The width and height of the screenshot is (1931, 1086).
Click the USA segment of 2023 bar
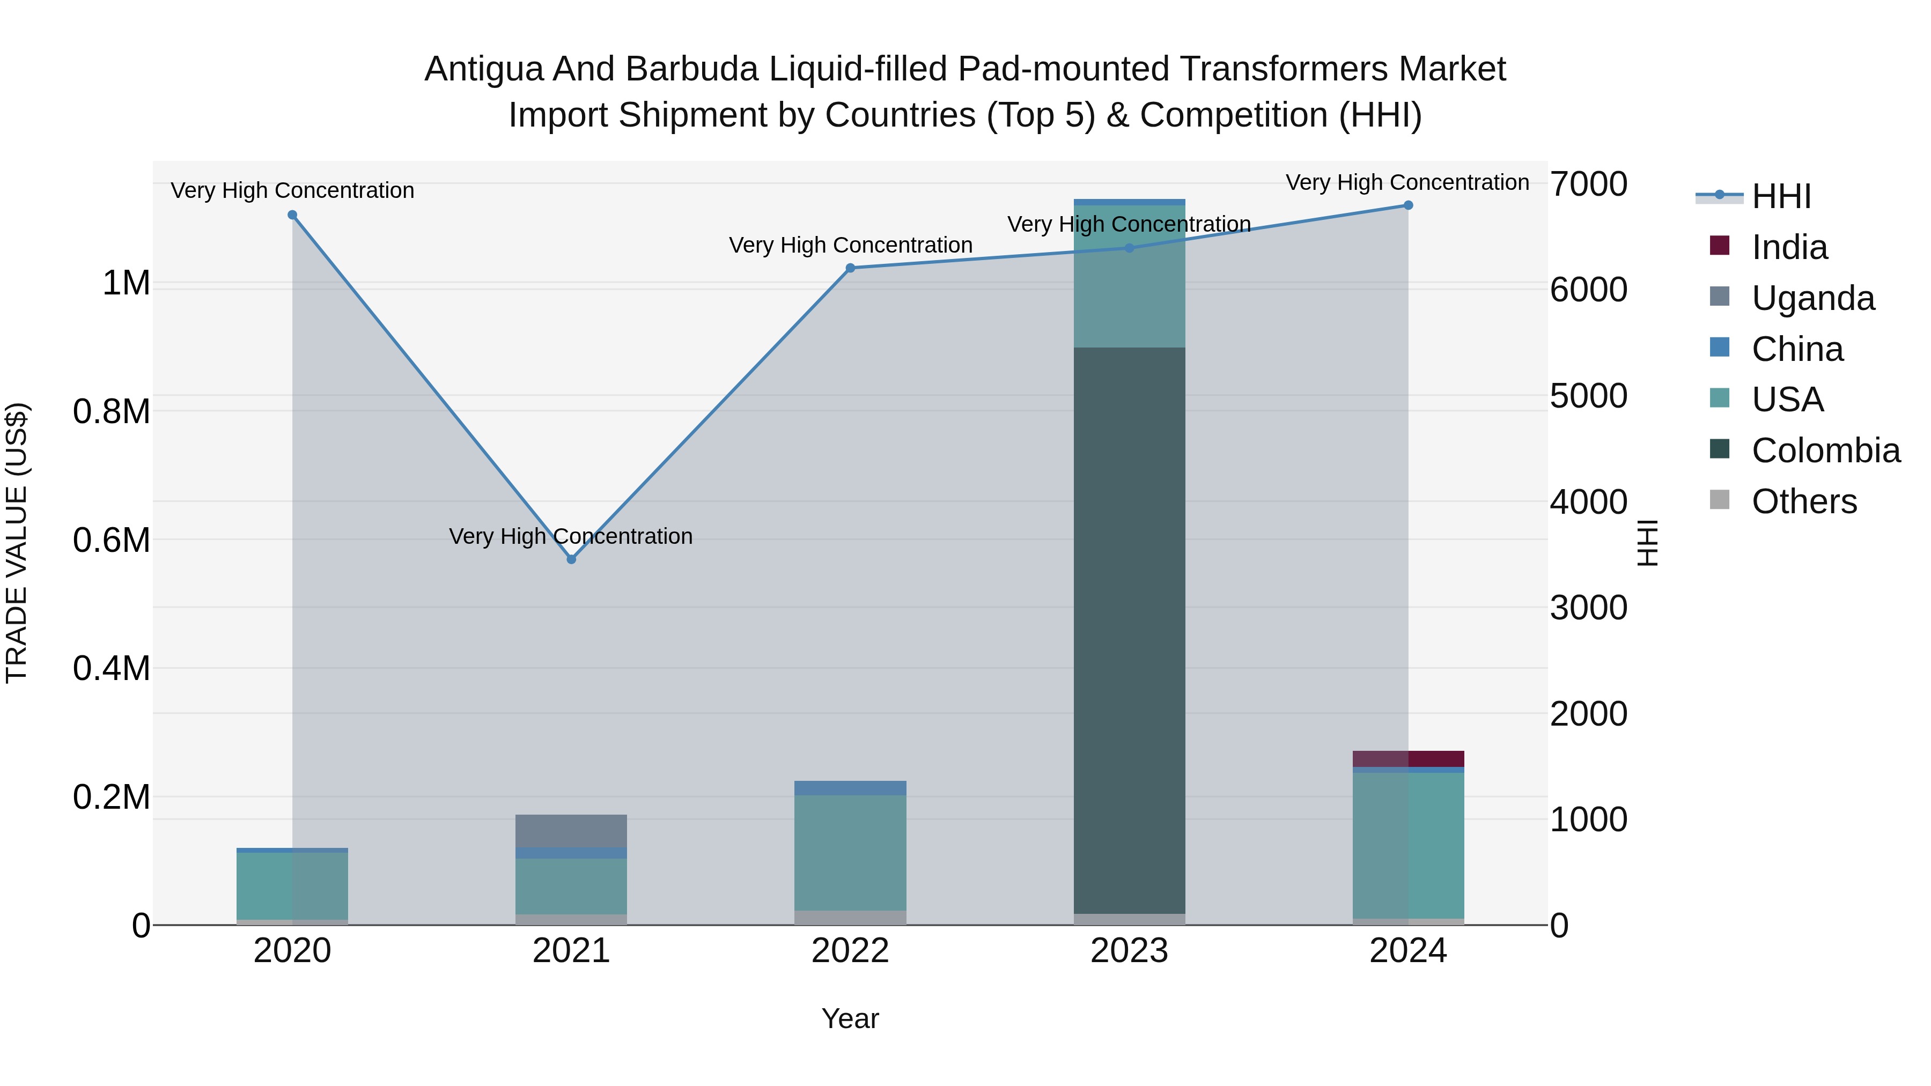pyautogui.click(x=1130, y=277)
